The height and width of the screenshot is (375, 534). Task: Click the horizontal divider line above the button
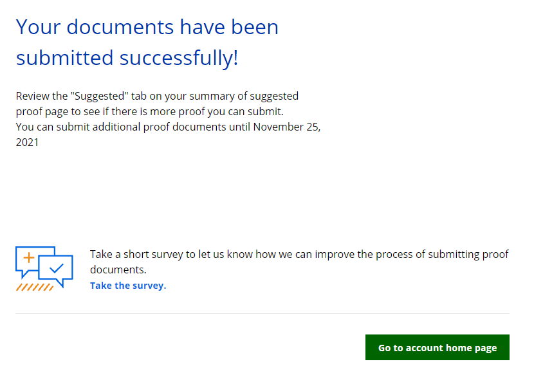click(262, 314)
